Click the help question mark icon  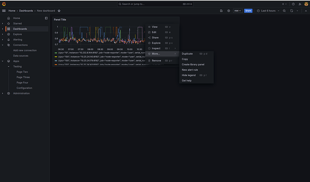pos(293,4)
